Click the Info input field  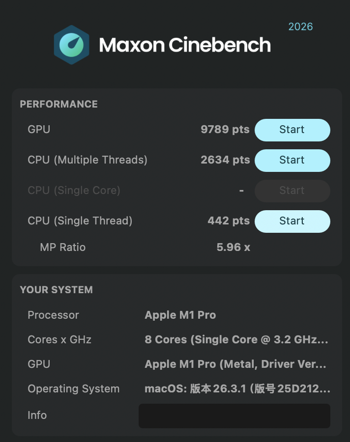[234, 415]
